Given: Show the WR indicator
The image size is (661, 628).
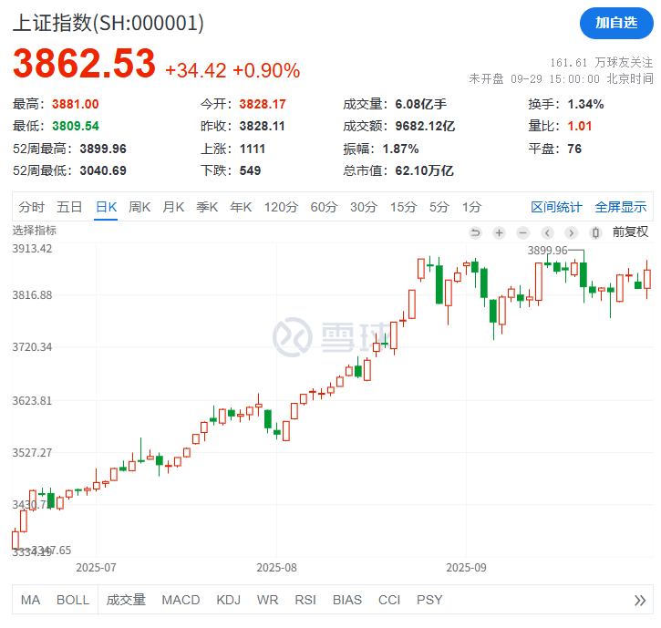Looking at the screenshot, I should click(x=268, y=600).
